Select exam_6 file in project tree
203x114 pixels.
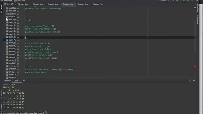[x=11, y=37]
